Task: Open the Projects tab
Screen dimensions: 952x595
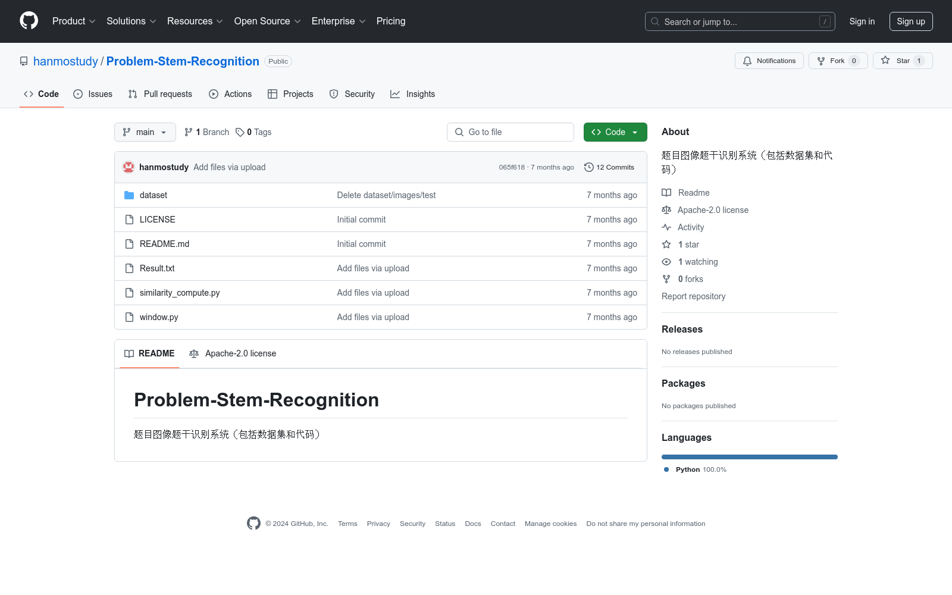Action: pos(290,94)
